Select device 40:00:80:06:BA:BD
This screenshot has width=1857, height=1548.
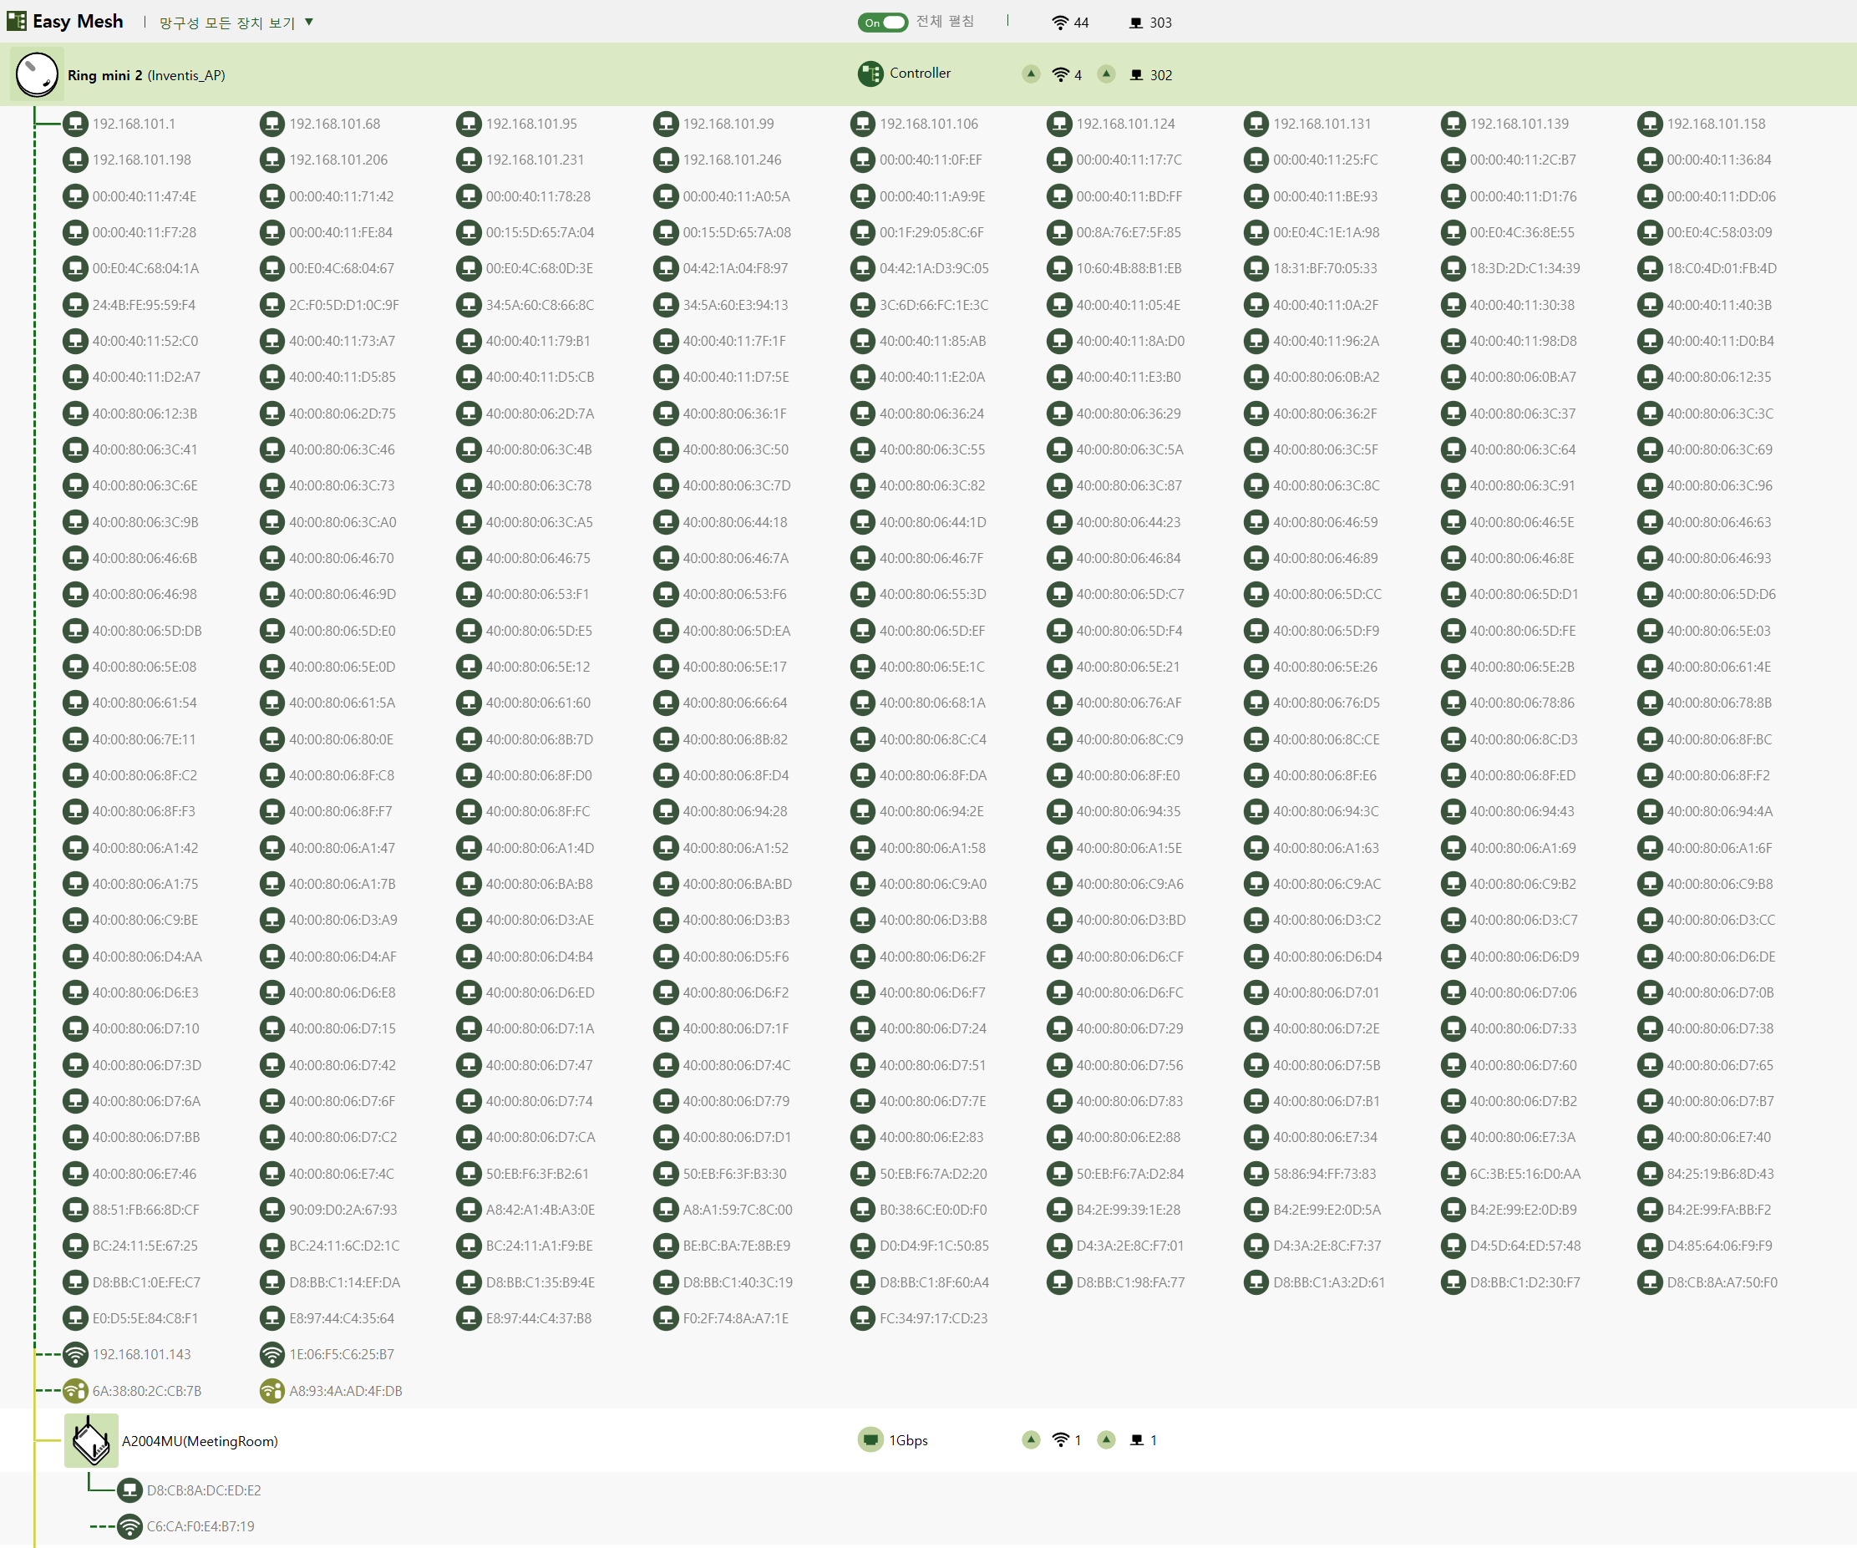pos(738,884)
